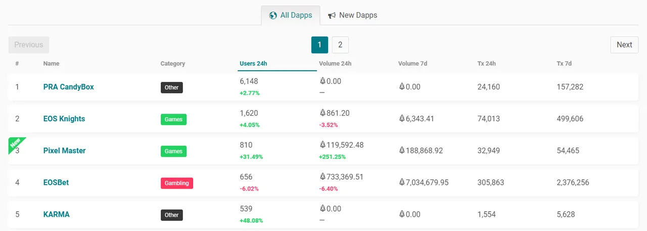Click the 6,148 users value
The height and width of the screenshot is (231, 647).
click(249, 81)
